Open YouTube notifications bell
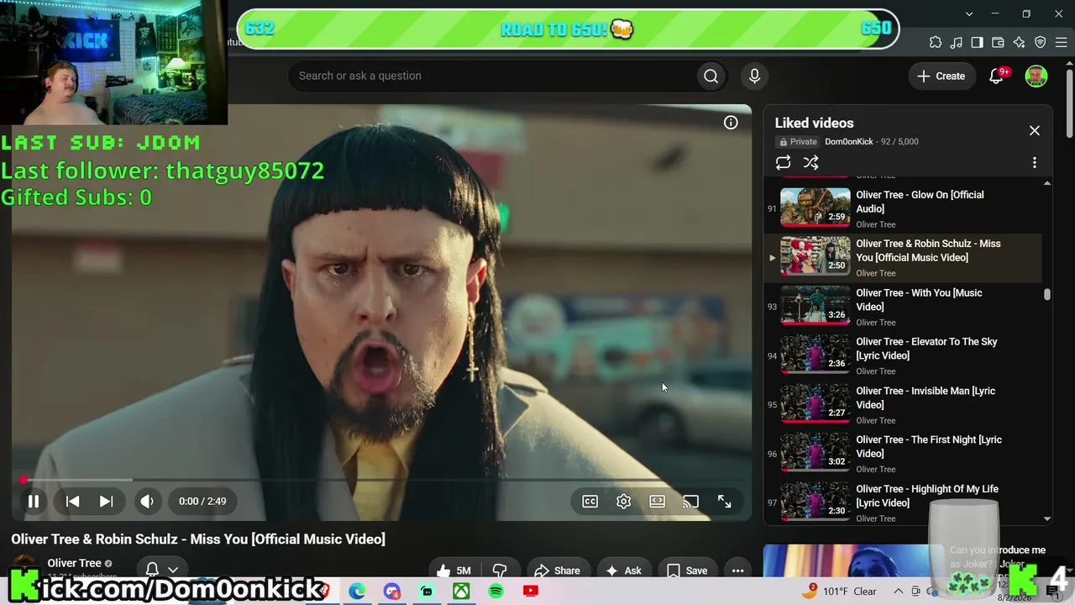 [997, 76]
